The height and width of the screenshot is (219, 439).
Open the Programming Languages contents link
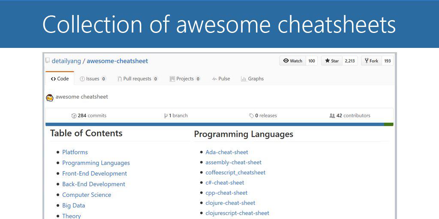(x=96, y=163)
